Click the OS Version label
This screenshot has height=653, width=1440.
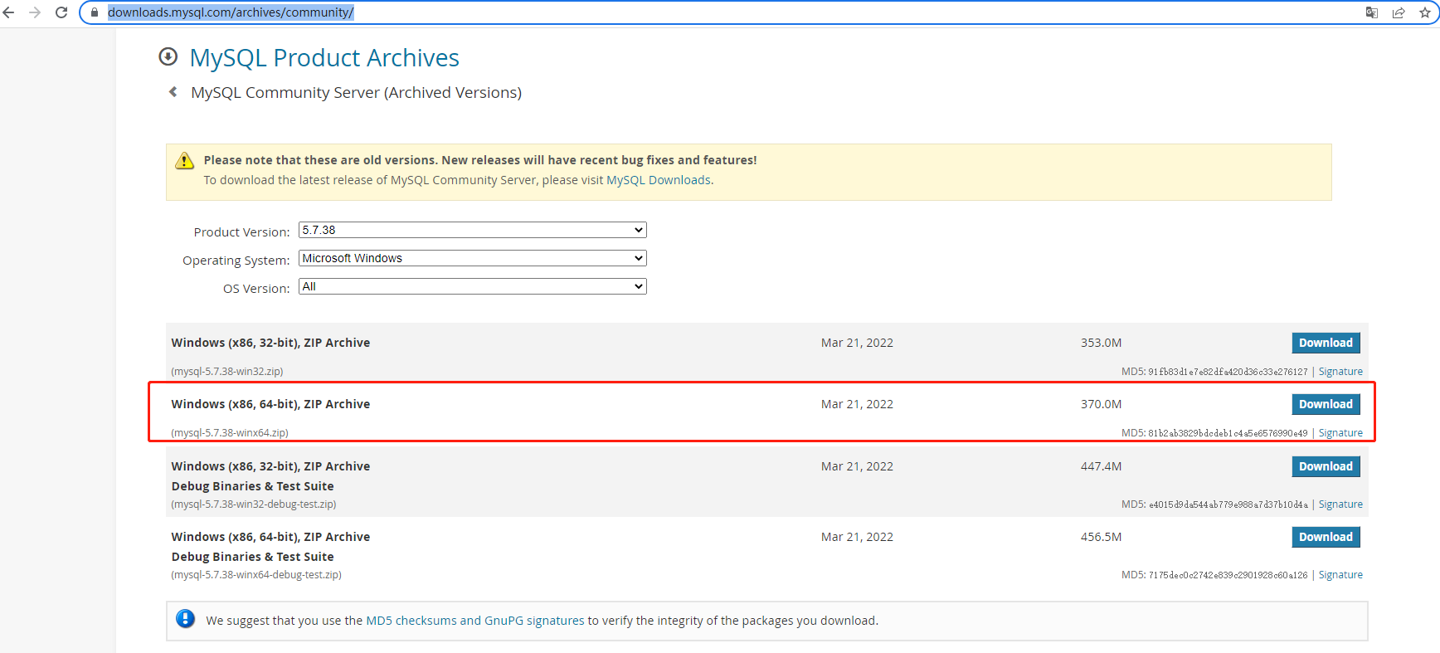(256, 289)
